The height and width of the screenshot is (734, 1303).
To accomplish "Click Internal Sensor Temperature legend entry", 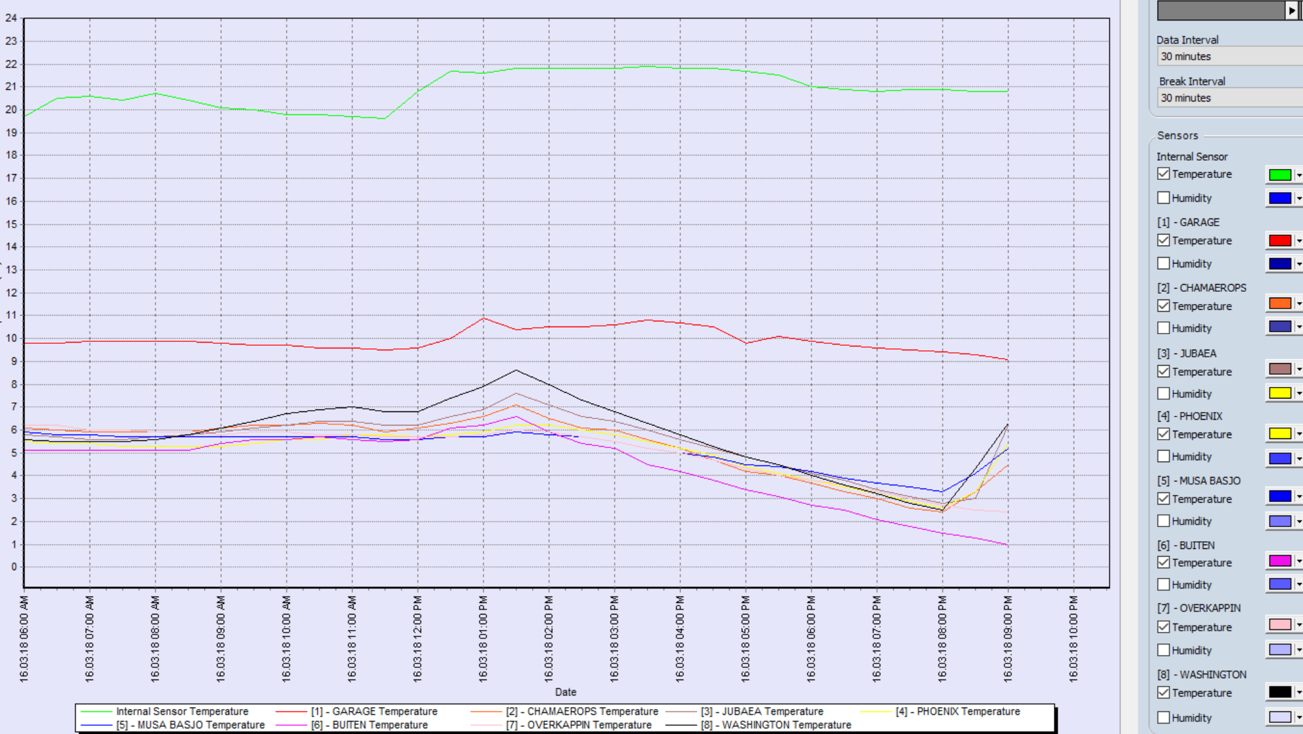I will pyautogui.click(x=181, y=712).
